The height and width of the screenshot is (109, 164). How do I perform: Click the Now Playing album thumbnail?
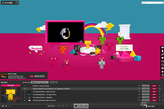4,76
